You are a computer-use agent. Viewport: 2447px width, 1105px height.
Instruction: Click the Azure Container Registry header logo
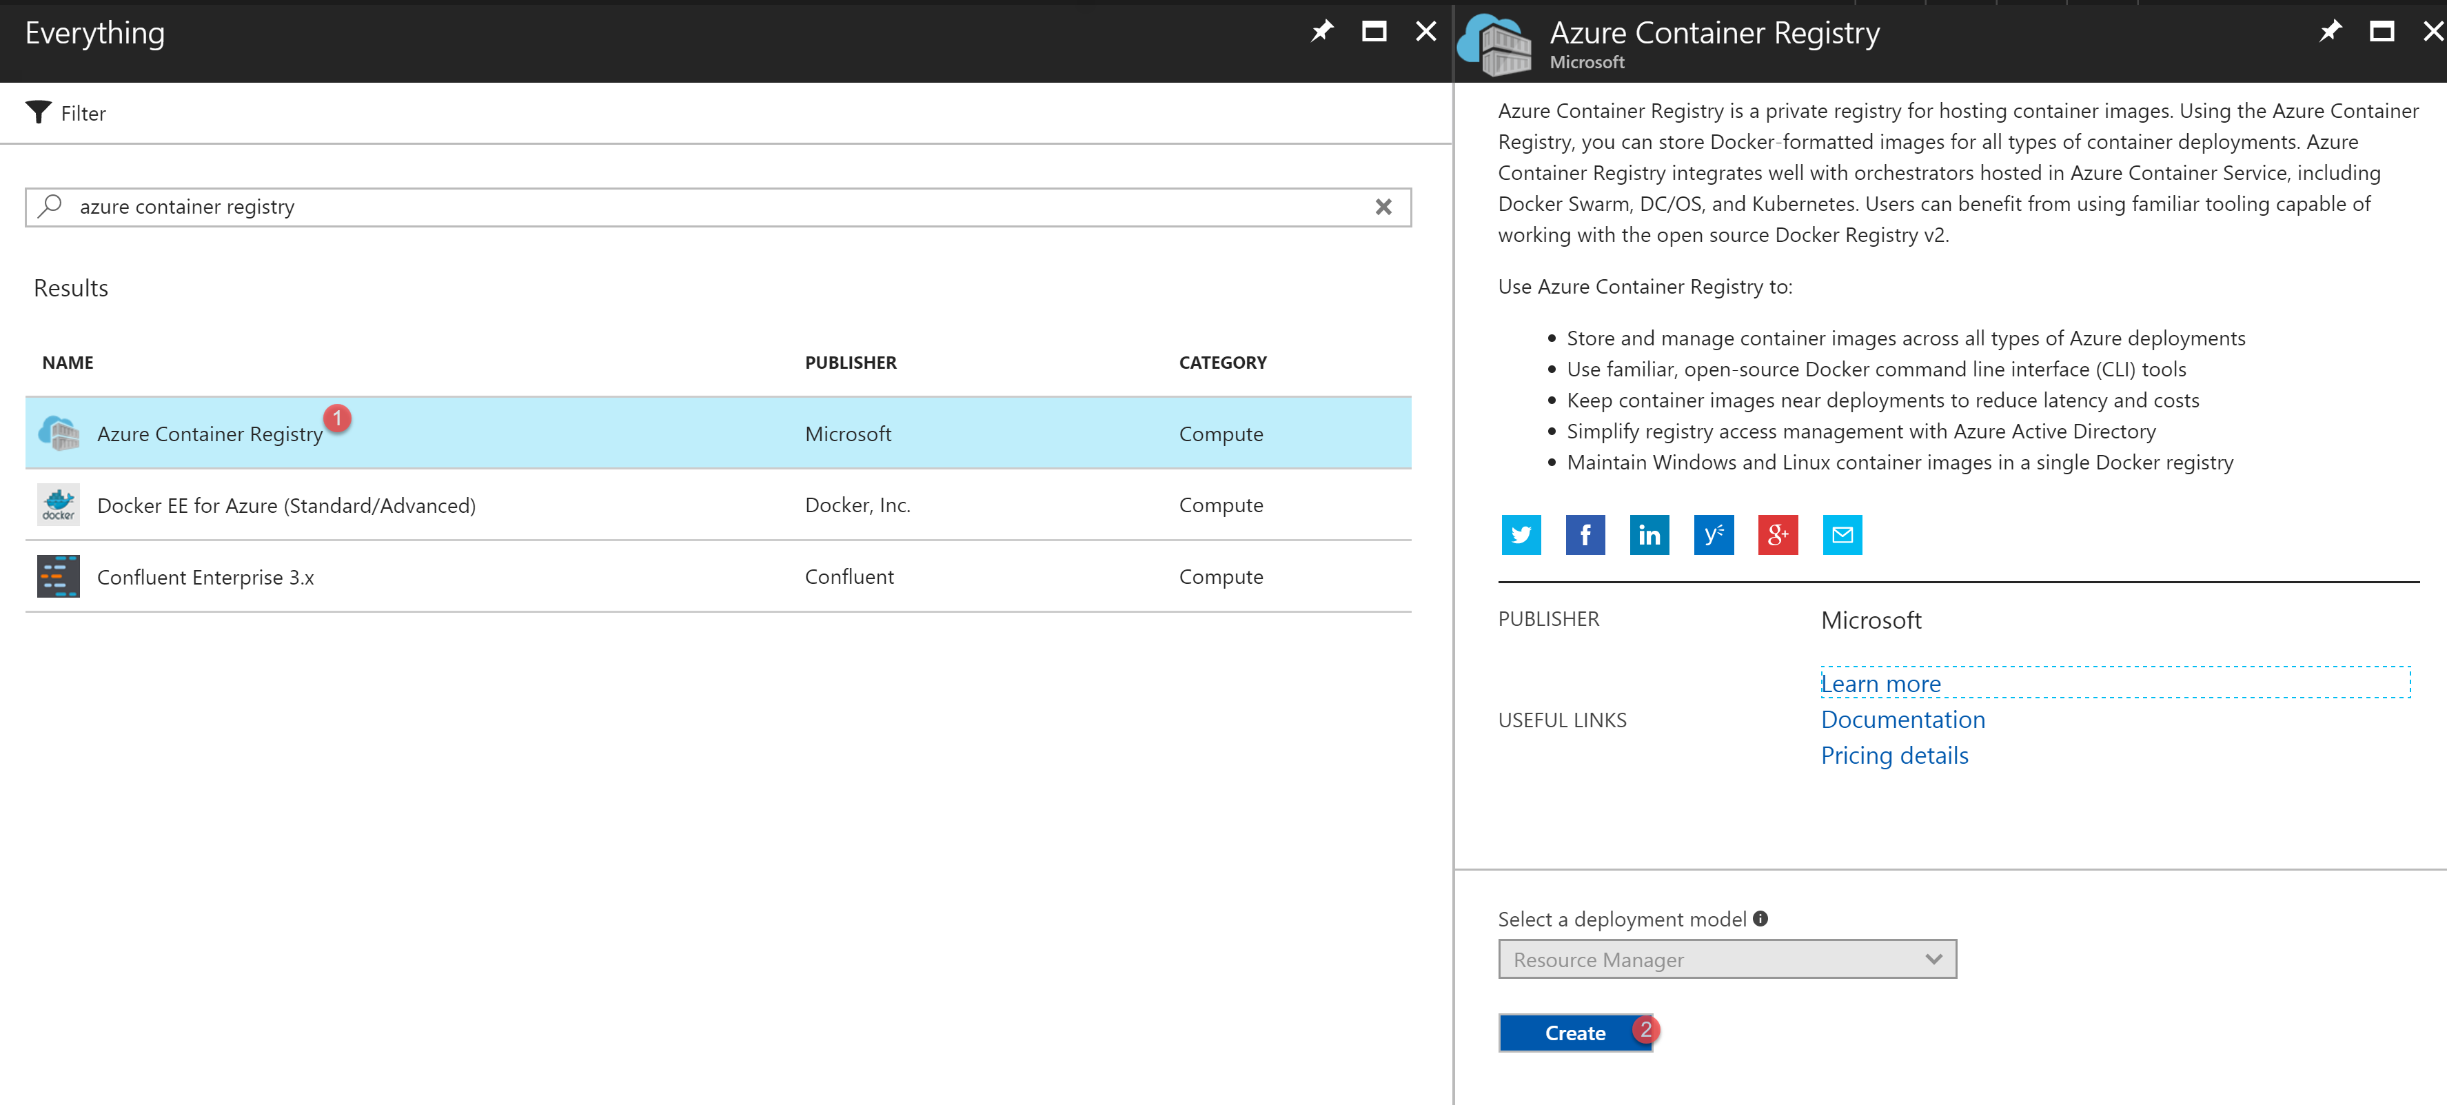click(1494, 45)
